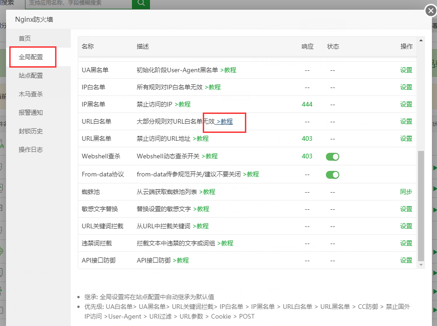The image size is (437, 326).
Task: Click the 描述 column header
Action: pyautogui.click(x=143, y=47)
